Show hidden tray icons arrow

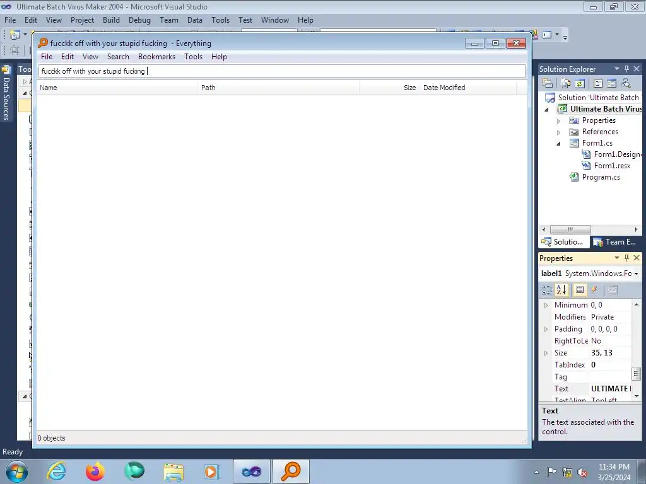(536, 472)
